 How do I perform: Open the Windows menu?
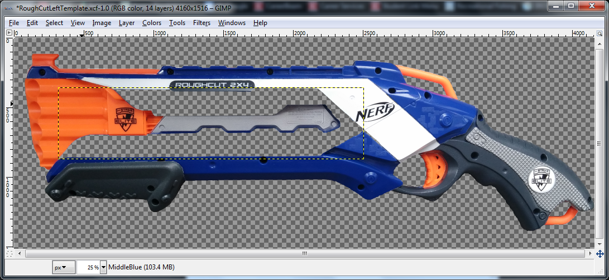pyautogui.click(x=232, y=23)
